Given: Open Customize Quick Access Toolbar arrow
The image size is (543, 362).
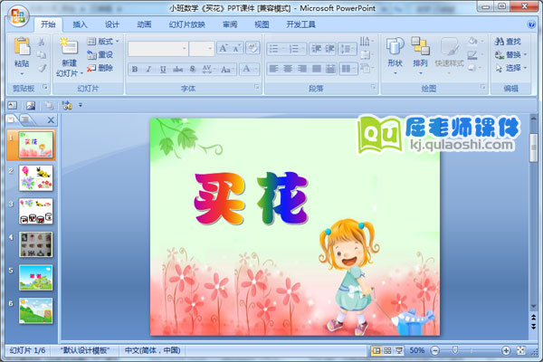Looking at the screenshot, I should pos(81,105).
